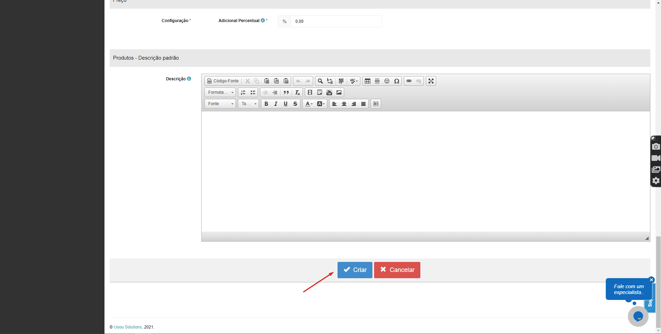Embed a YouTube video

[329, 92]
